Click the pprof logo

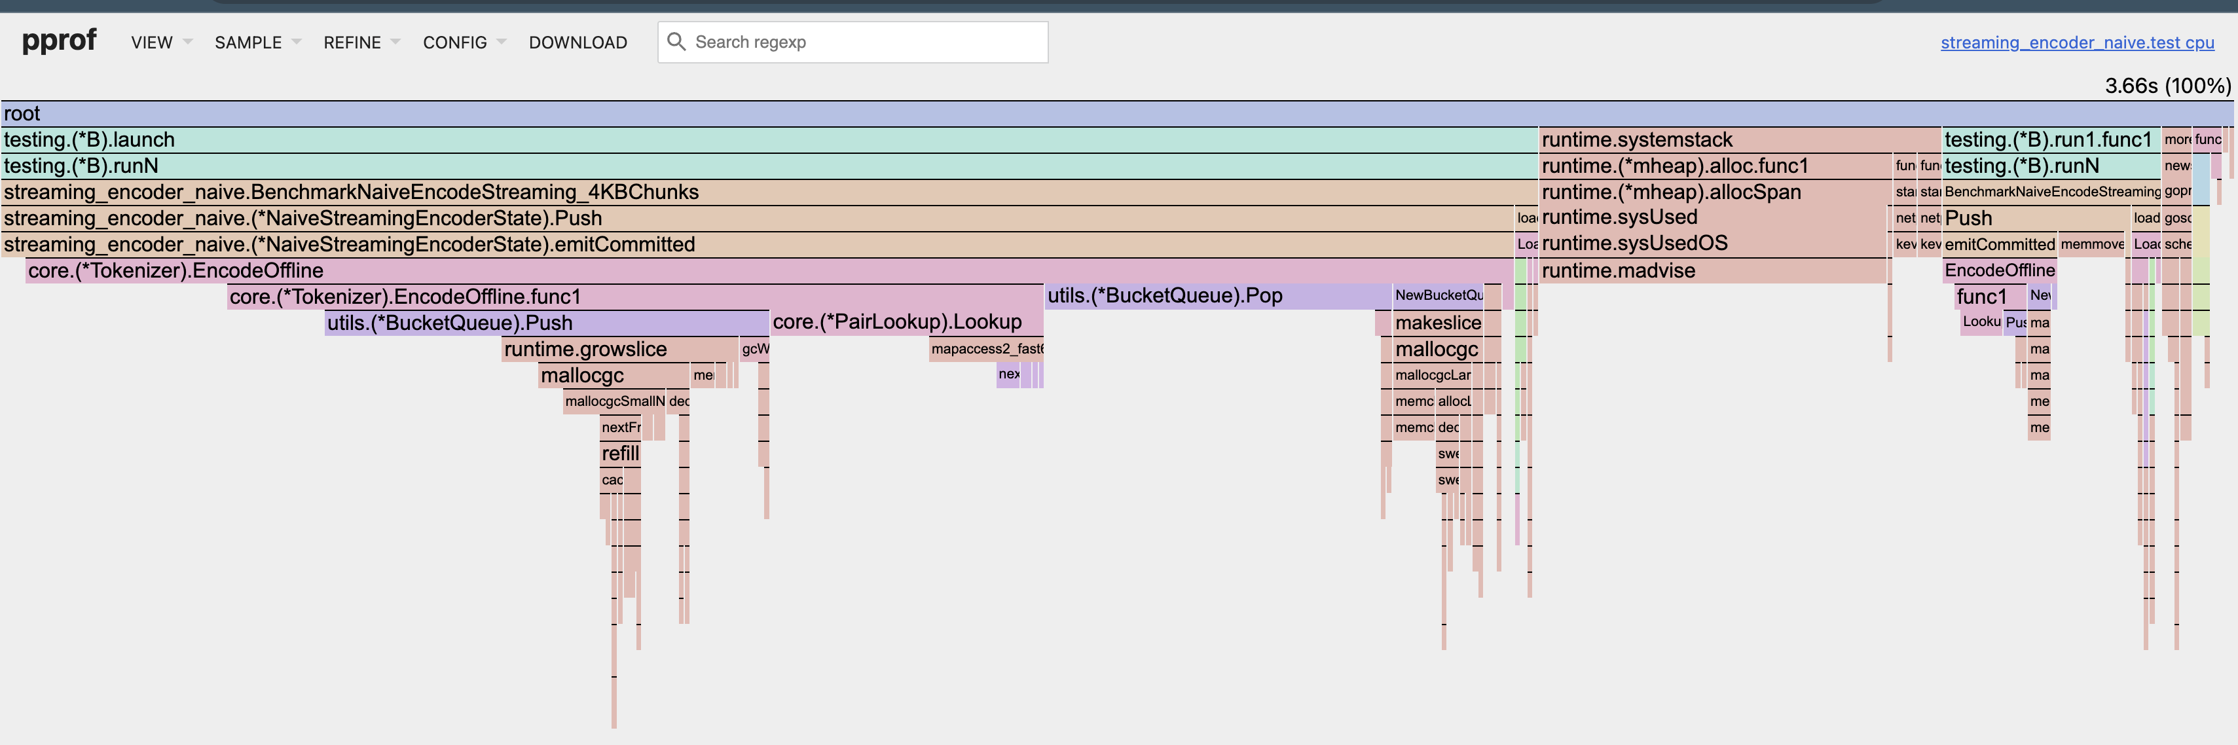58,39
